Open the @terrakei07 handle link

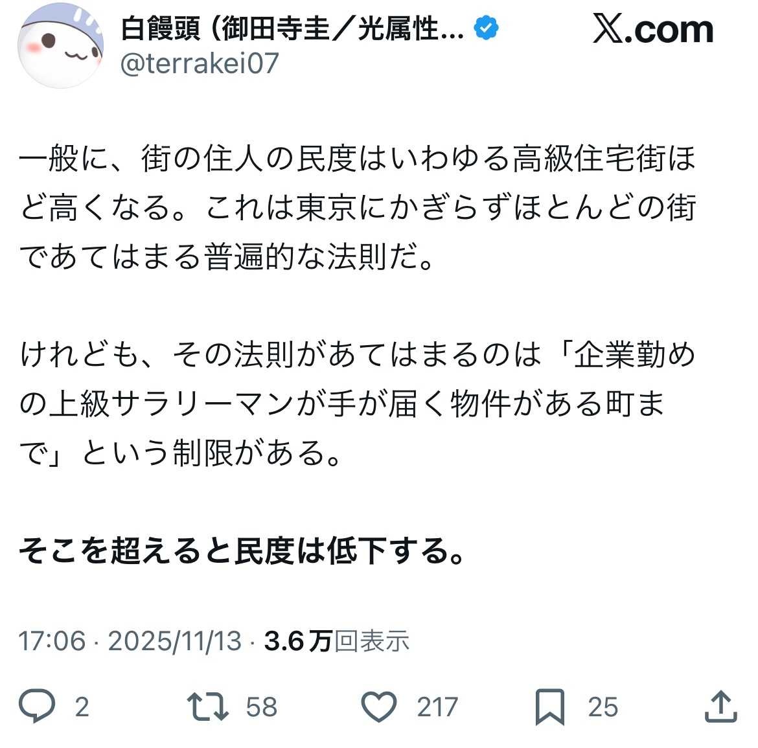click(200, 63)
